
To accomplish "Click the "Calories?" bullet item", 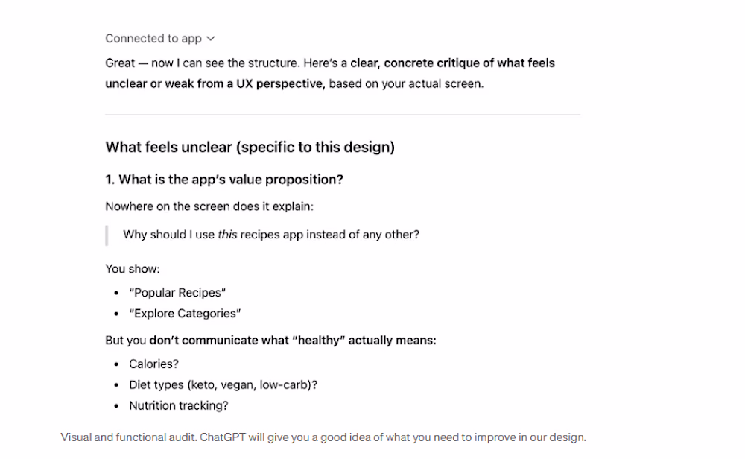I will pyautogui.click(x=153, y=364).
